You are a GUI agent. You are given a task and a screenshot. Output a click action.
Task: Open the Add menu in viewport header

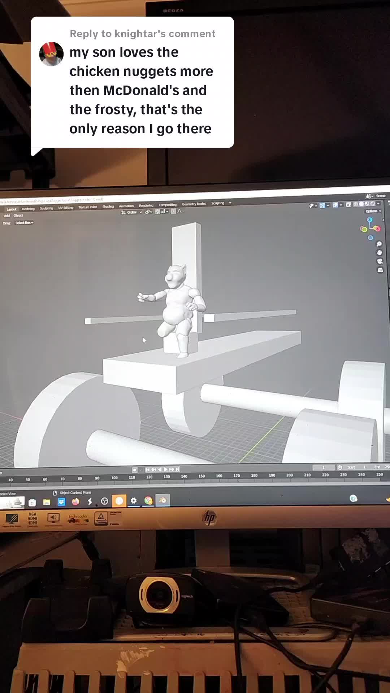point(7,216)
